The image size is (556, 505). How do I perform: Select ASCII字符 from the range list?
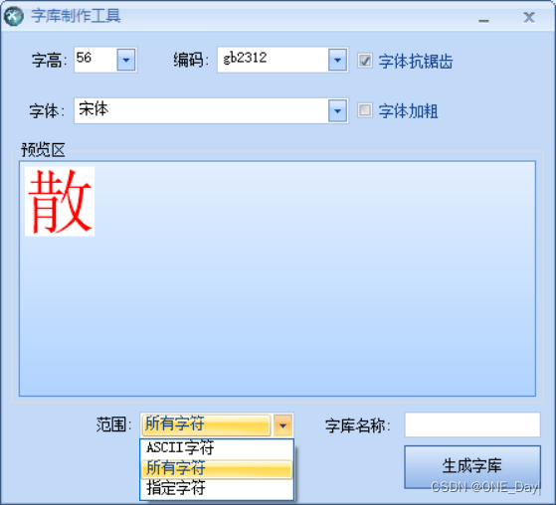click(x=217, y=448)
